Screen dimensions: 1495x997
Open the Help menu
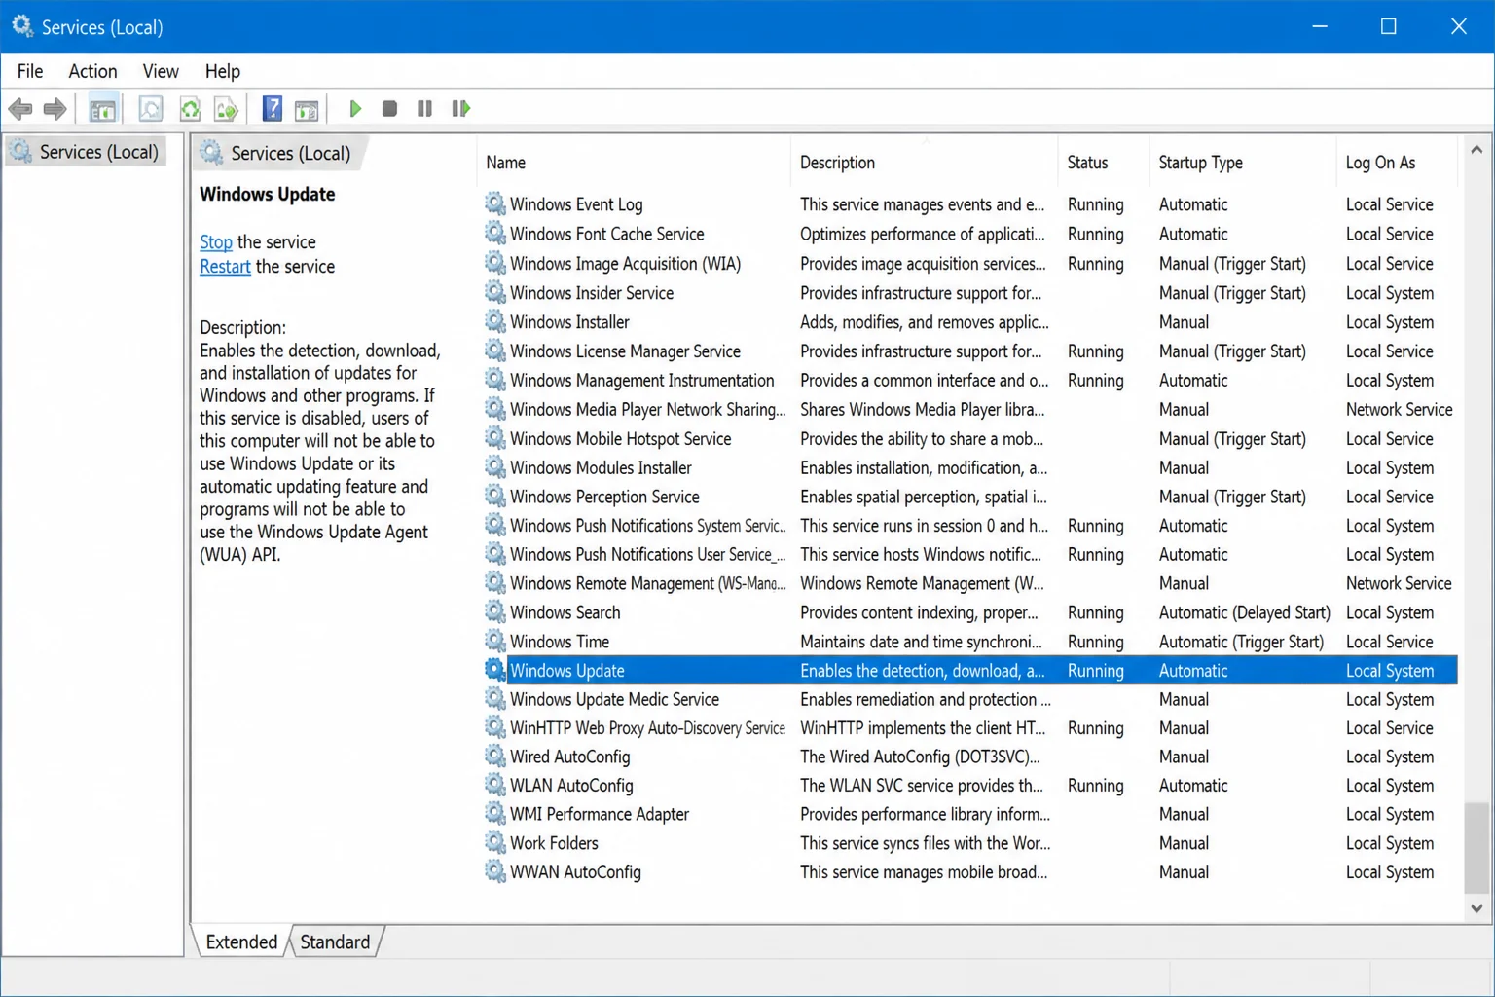[x=222, y=71]
